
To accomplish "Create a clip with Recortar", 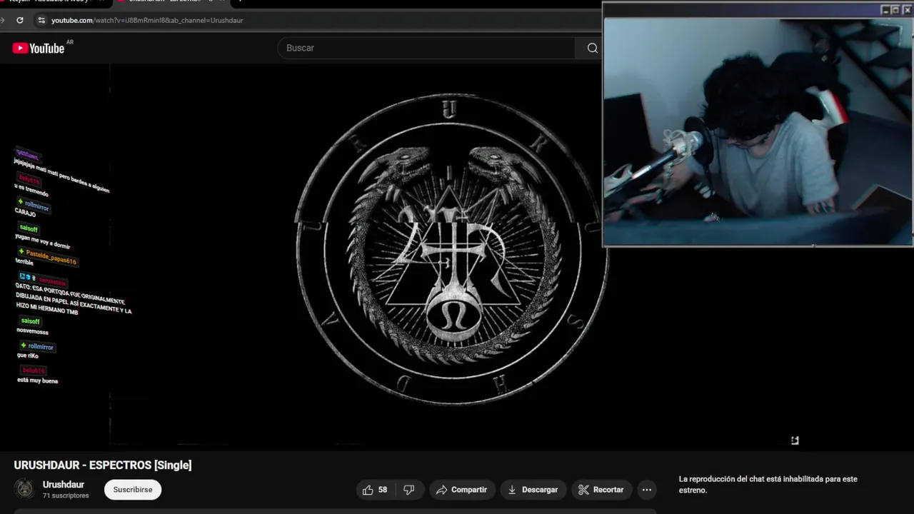I will (601, 490).
